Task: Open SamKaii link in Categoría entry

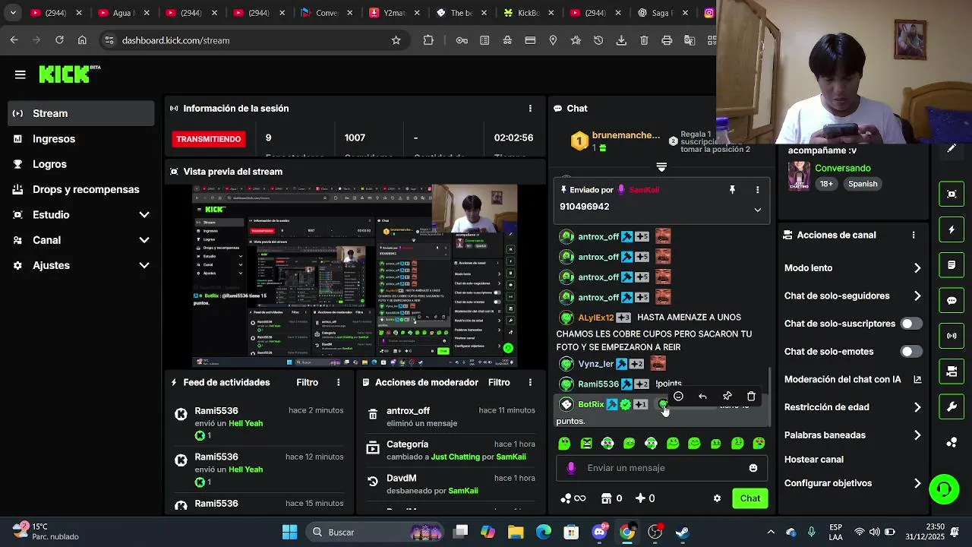Action: [x=511, y=457]
